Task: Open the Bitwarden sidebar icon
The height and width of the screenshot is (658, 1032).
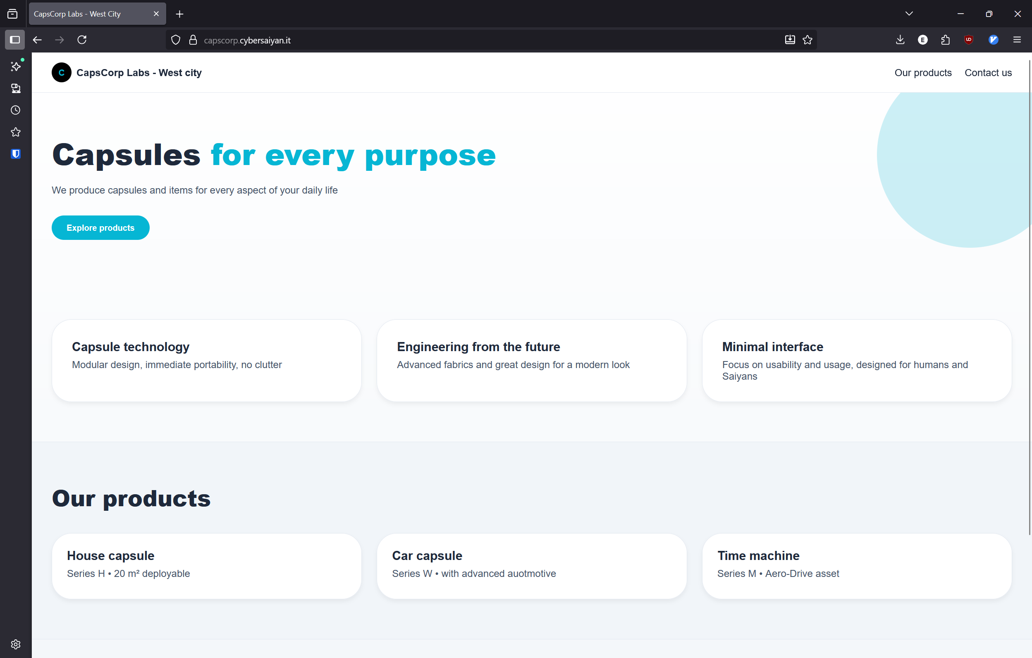Action: coord(16,154)
